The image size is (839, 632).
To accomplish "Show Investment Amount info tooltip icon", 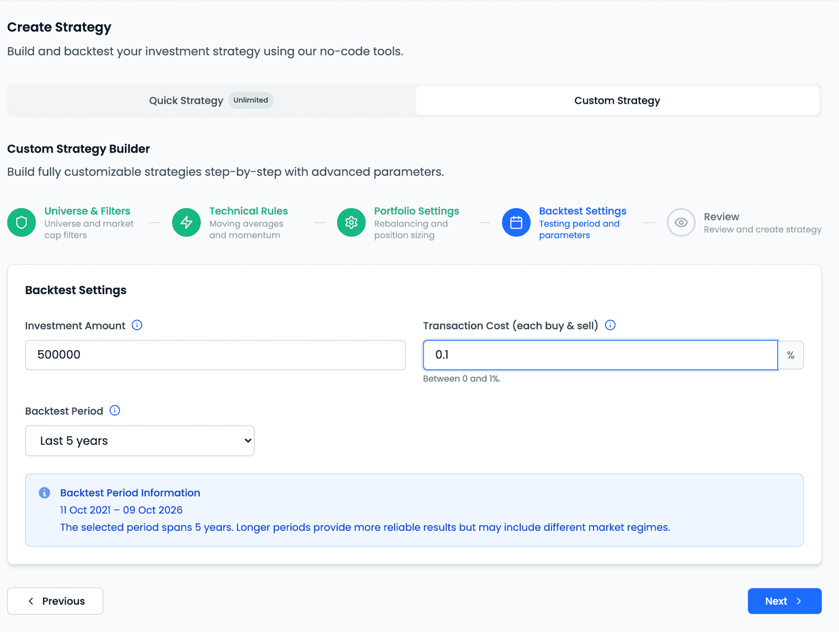I will pos(137,325).
